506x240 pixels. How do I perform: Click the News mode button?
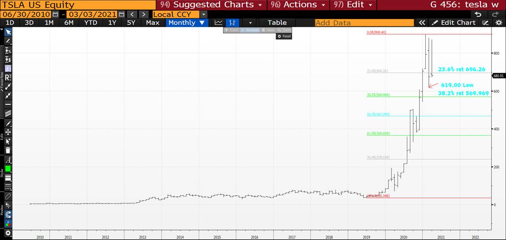point(268,30)
